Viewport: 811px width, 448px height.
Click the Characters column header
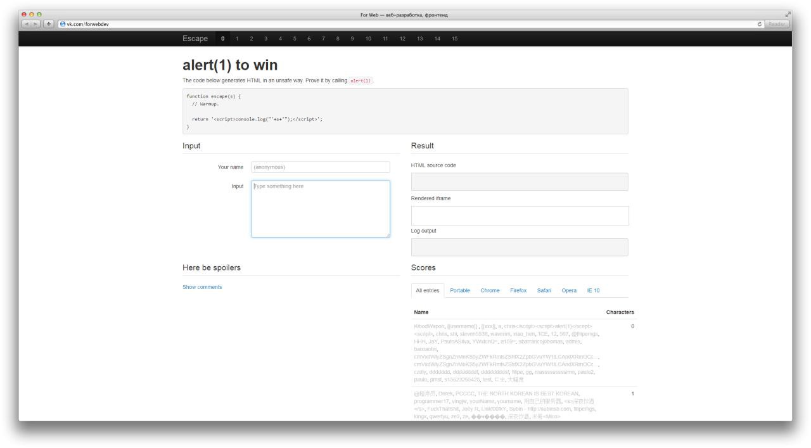(x=620, y=312)
